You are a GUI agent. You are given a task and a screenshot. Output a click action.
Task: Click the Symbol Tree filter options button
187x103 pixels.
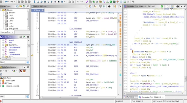click(x=28, y=62)
